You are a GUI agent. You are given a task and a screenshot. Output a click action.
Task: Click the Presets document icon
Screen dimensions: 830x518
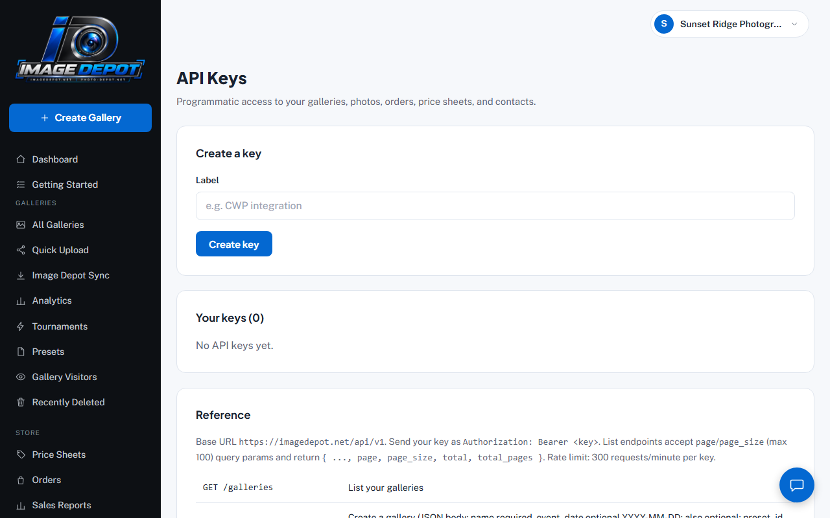[21, 352]
